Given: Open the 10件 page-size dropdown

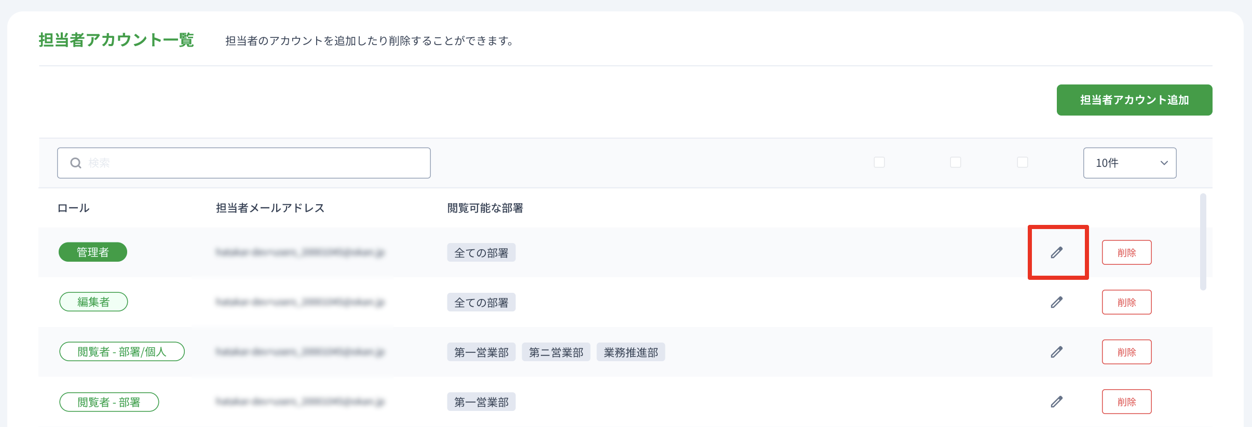Looking at the screenshot, I should click(1130, 163).
